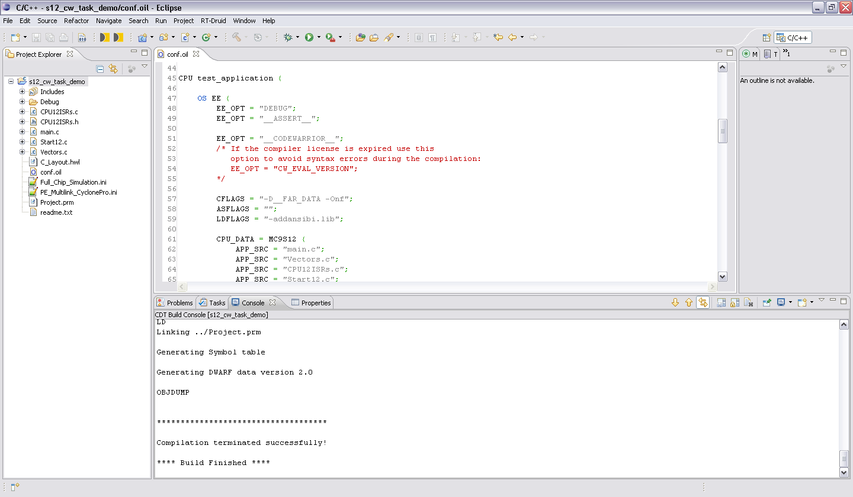853x497 pixels.
Task: Switch to the Tasks tab
Action: click(x=212, y=303)
